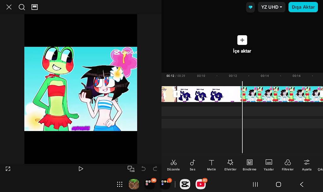323x192 pixels.
Task: Select the beige first clip in timeline
Action: click(x=169, y=94)
